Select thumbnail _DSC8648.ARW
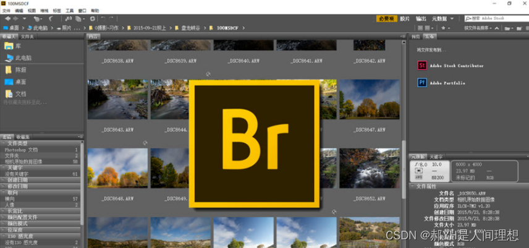The width and height of the screenshot is (529, 248). point(117,168)
